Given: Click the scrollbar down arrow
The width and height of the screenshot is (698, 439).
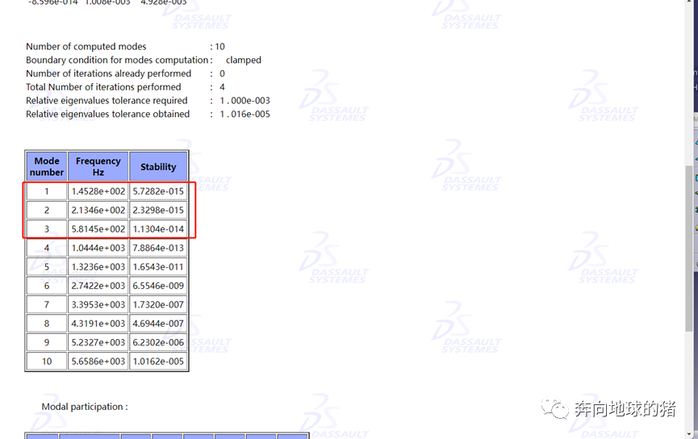Looking at the screenshot, I should [688, 433].
